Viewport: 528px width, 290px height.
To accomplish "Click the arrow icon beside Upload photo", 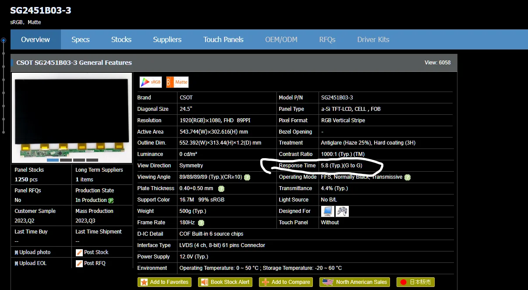I will (x=16, y=252).
